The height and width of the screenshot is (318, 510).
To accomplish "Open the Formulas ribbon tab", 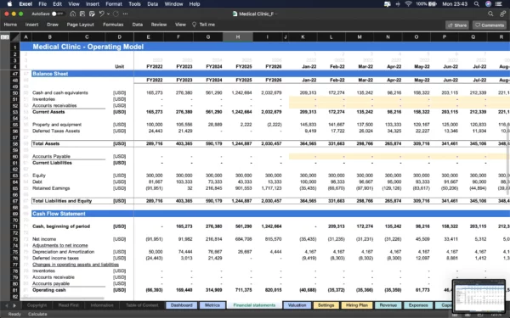I will [x=113, y=25].
